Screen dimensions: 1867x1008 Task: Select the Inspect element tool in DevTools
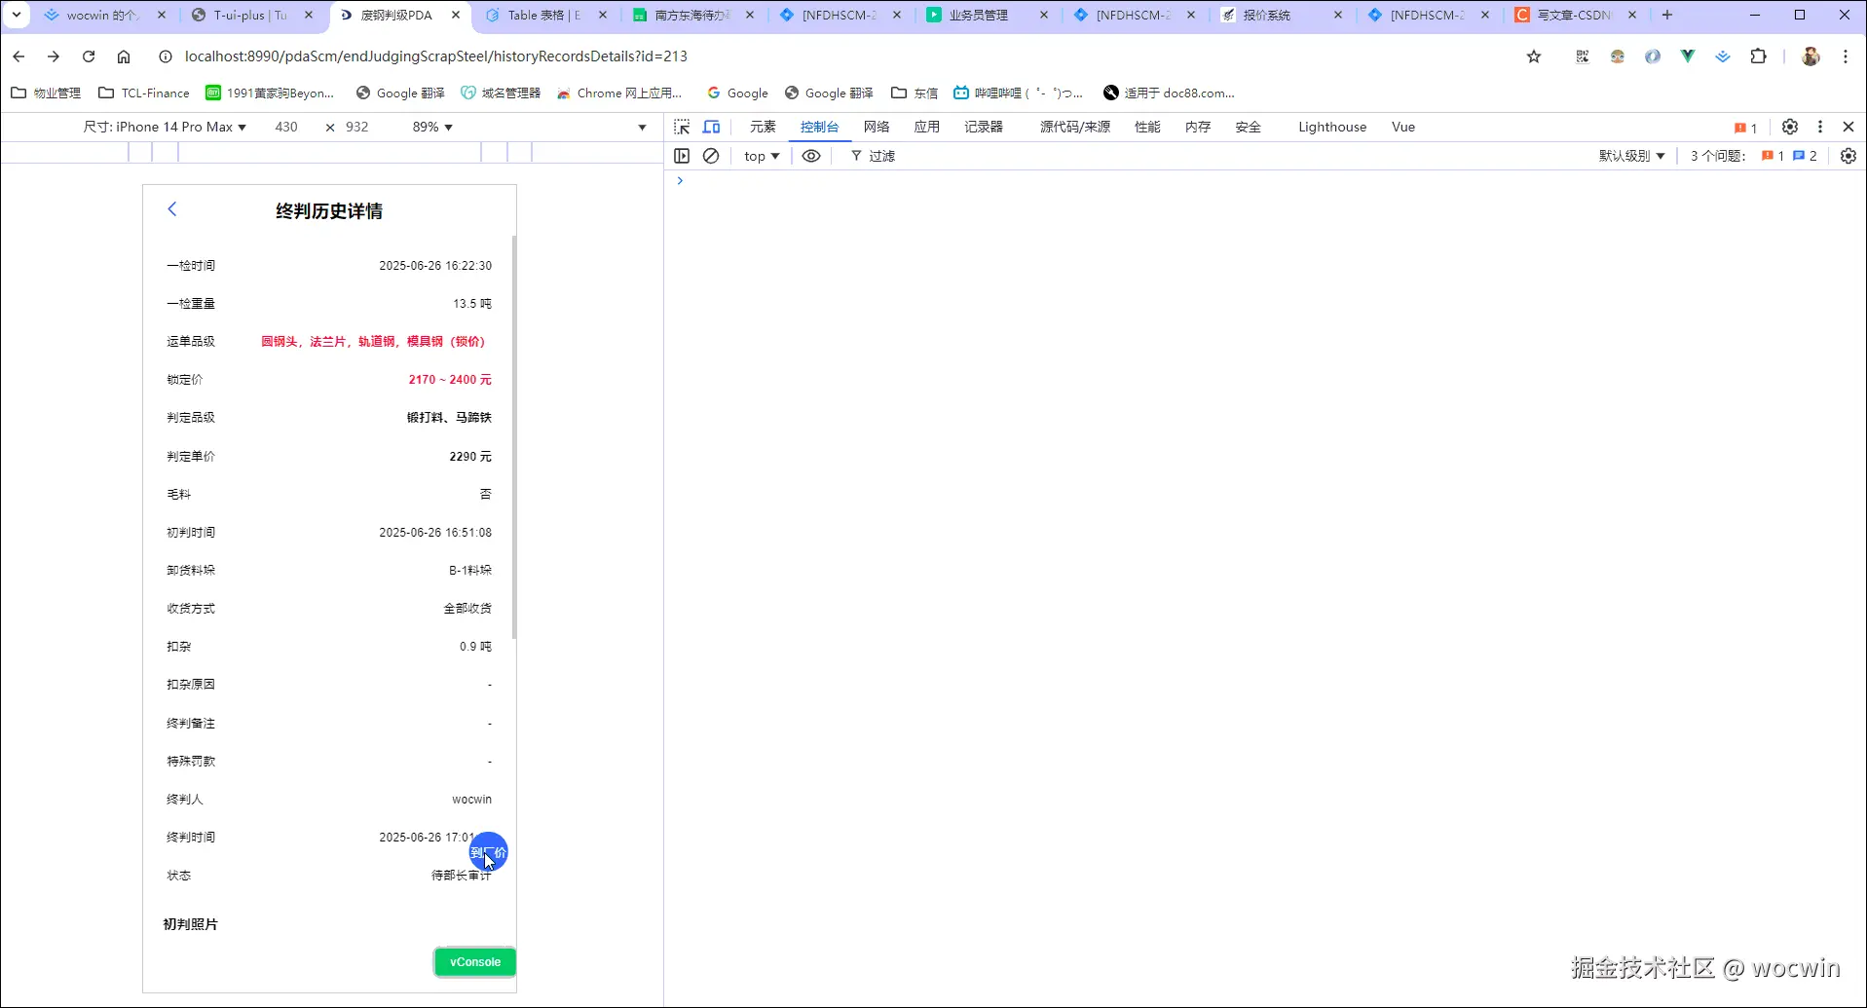click(681, 127)
